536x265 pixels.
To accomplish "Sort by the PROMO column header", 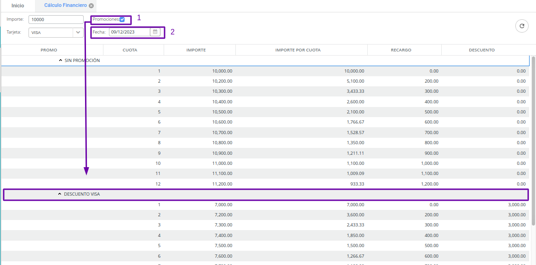I will point(49,50).
